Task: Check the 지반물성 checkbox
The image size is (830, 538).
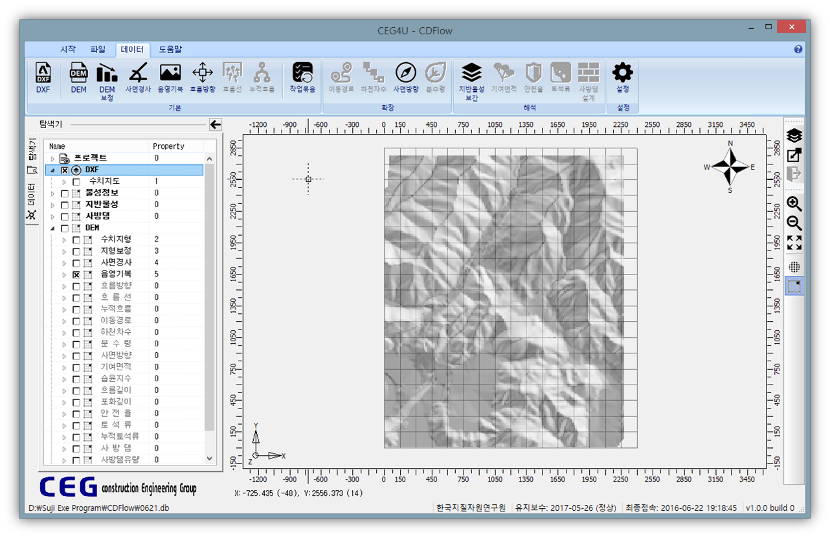Action: [65, 205]
